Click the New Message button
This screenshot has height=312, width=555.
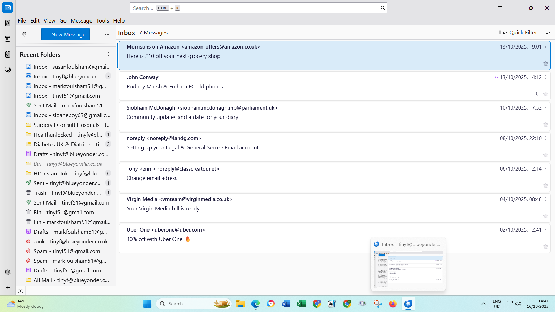pyautogui.click(x=66, y=34)
